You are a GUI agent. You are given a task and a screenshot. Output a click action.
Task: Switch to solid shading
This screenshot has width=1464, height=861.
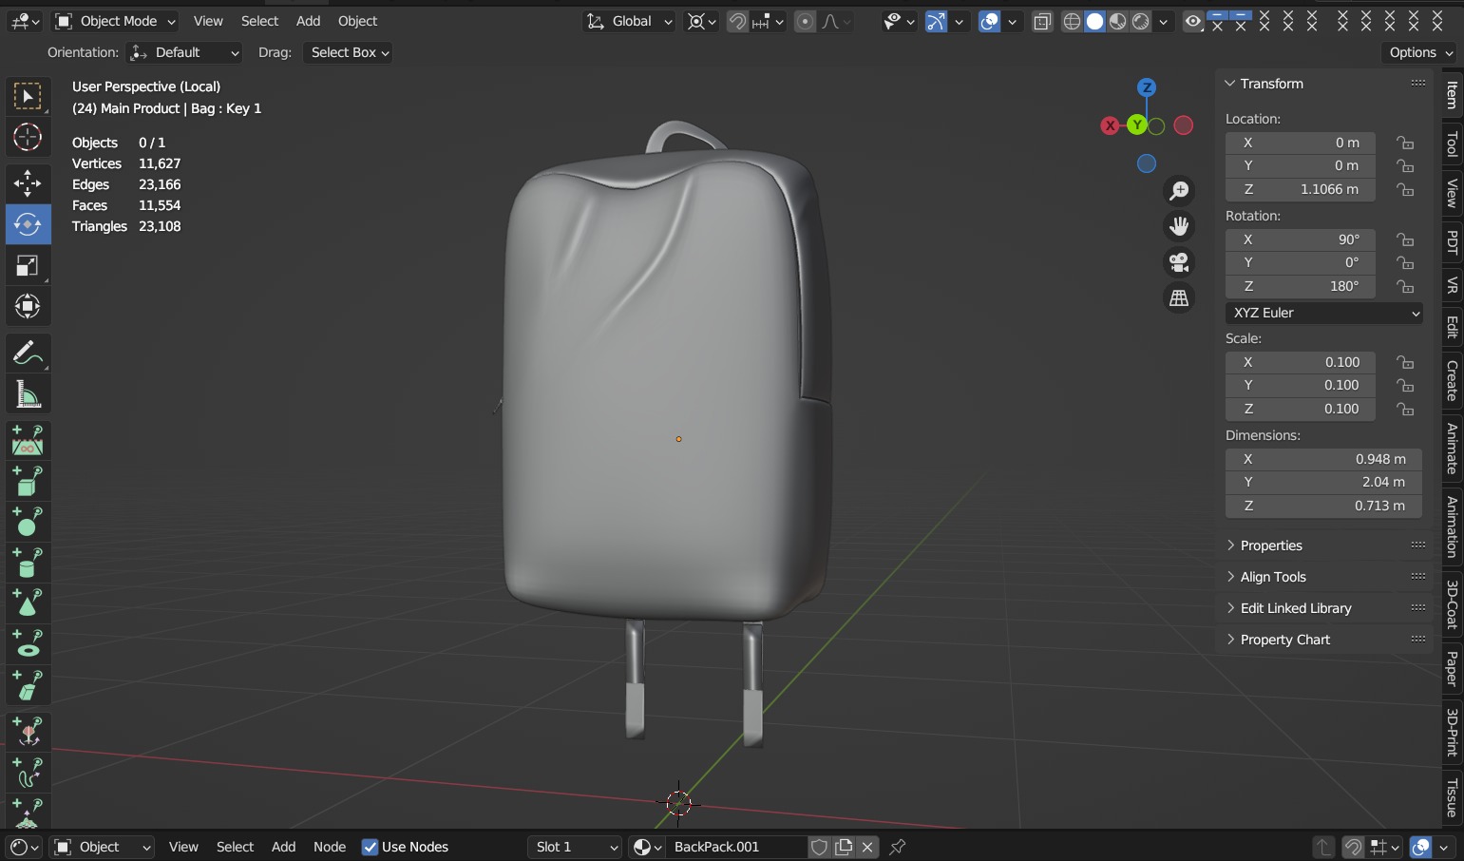point(1094,21)
